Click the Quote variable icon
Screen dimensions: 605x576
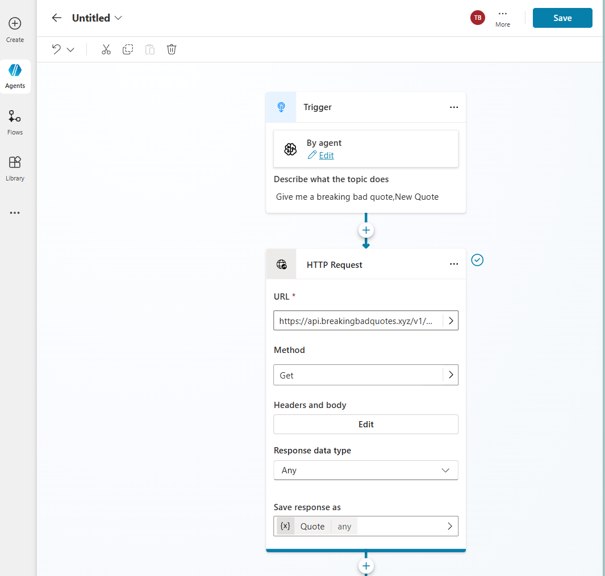tap(286, 526)
